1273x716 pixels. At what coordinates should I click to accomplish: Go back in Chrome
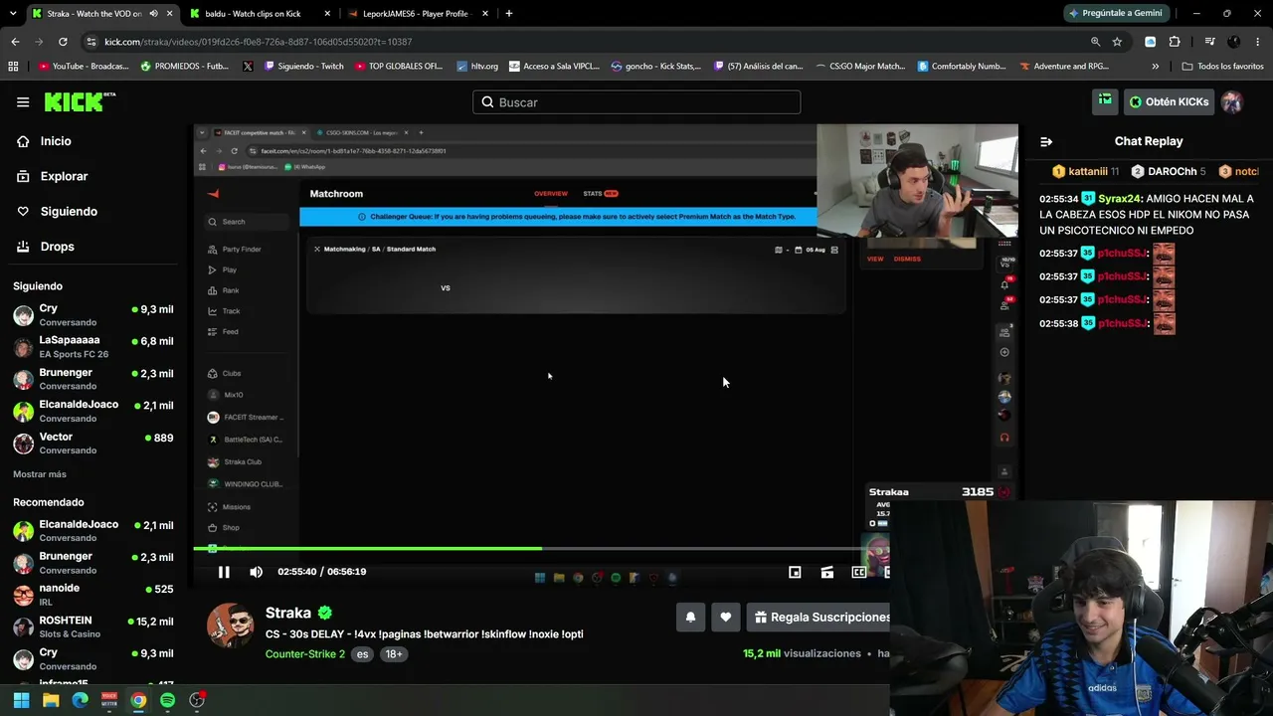click(x=15, y=42)
